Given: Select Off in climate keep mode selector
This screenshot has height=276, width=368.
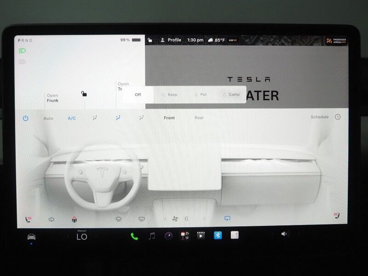Looking at the screenshot, I should click(138, 95).
